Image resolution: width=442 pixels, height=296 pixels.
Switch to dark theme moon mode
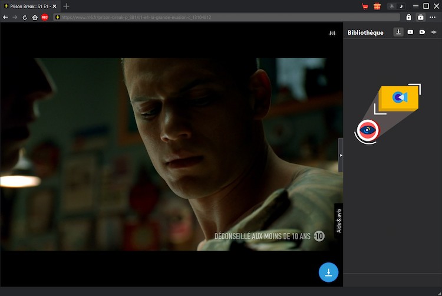coord(401,6)
